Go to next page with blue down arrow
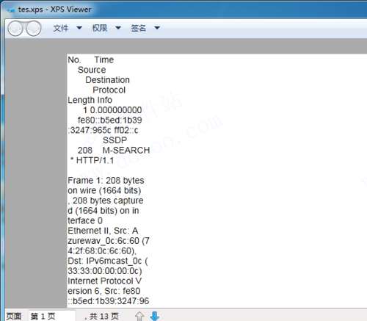 pos(155,316)
